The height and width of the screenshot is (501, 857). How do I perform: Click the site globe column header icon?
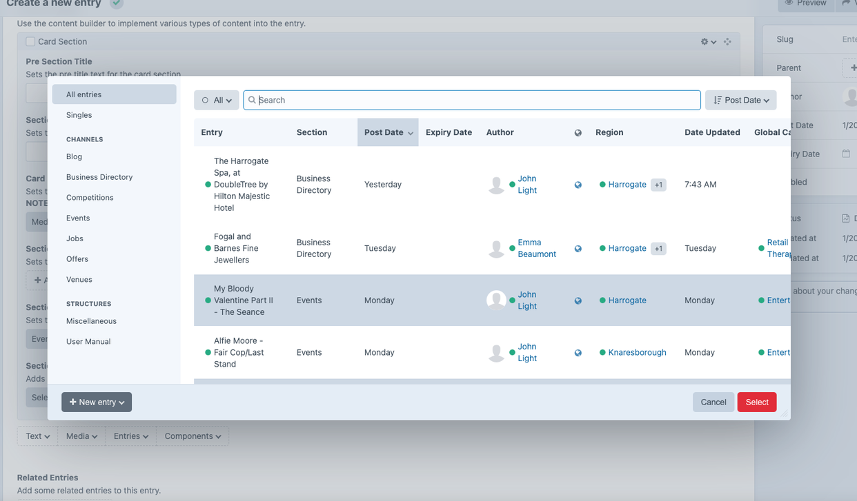[x=578, y=133]
